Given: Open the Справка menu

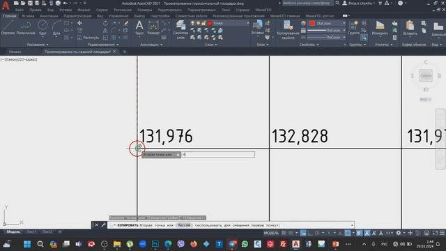Looking at the screenshot, I should pos(243,10).
